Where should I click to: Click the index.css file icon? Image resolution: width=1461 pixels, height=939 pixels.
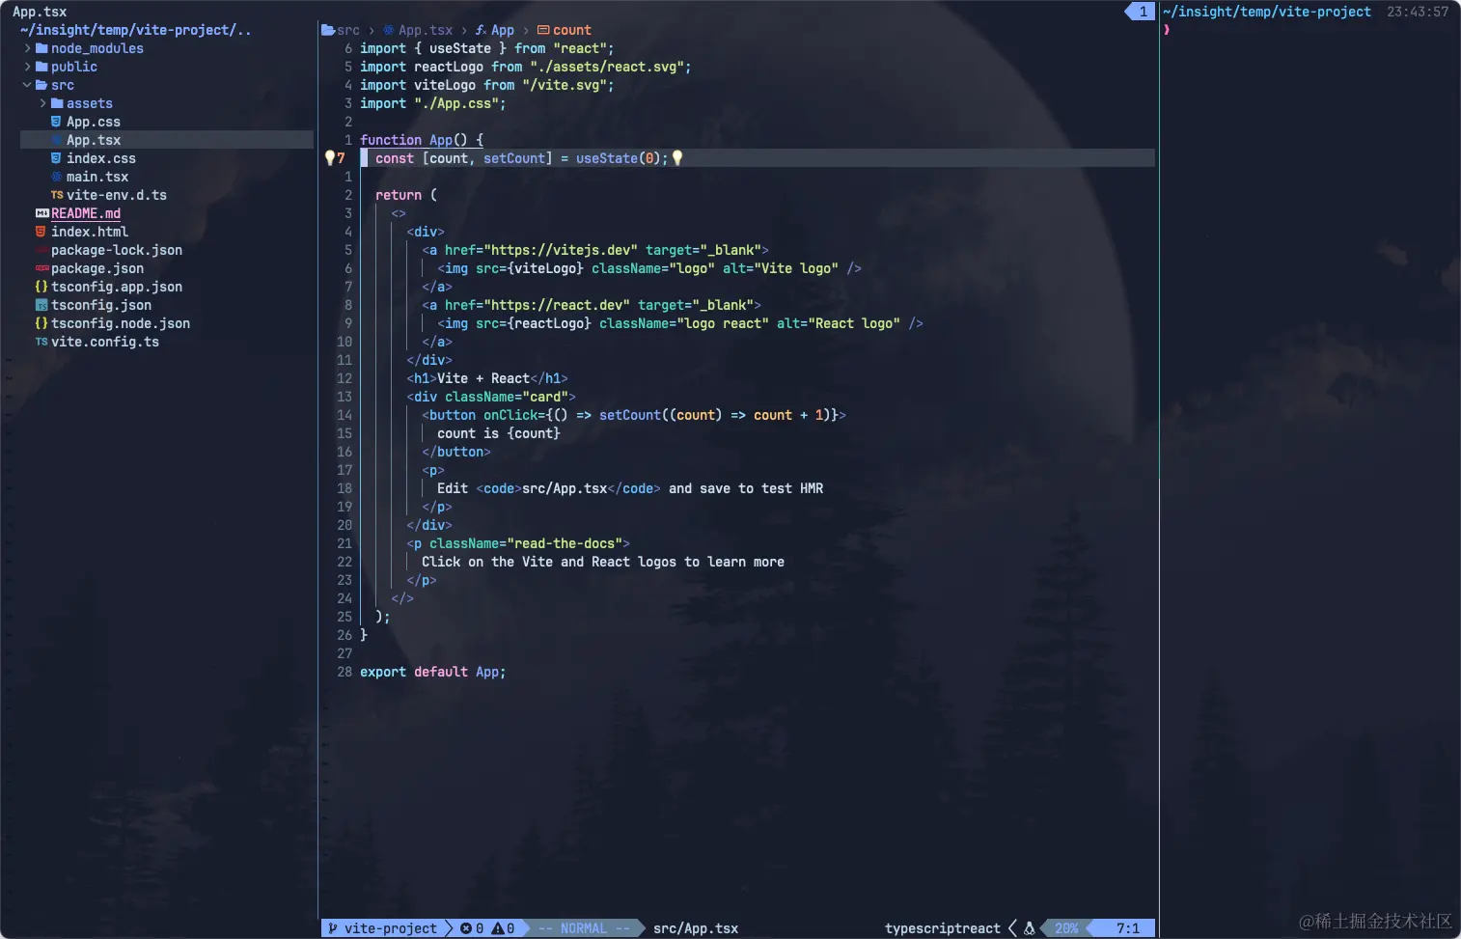[56, 158]
